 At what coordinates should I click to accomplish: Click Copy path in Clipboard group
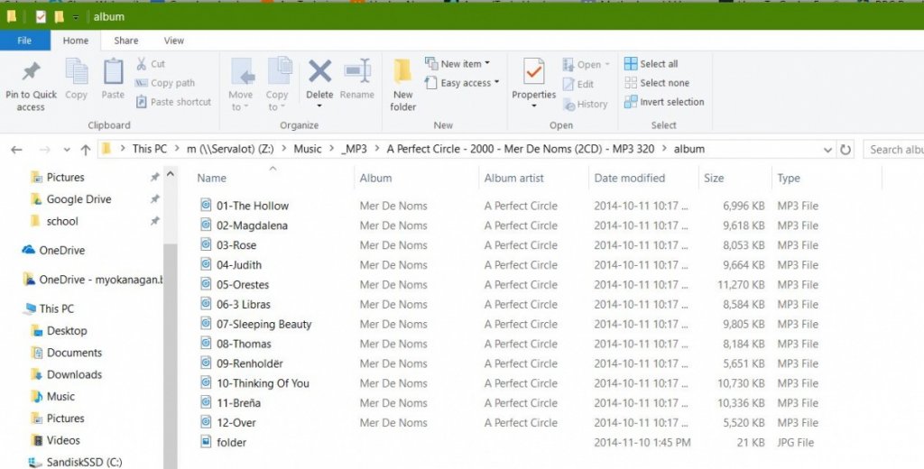[165, 83]
